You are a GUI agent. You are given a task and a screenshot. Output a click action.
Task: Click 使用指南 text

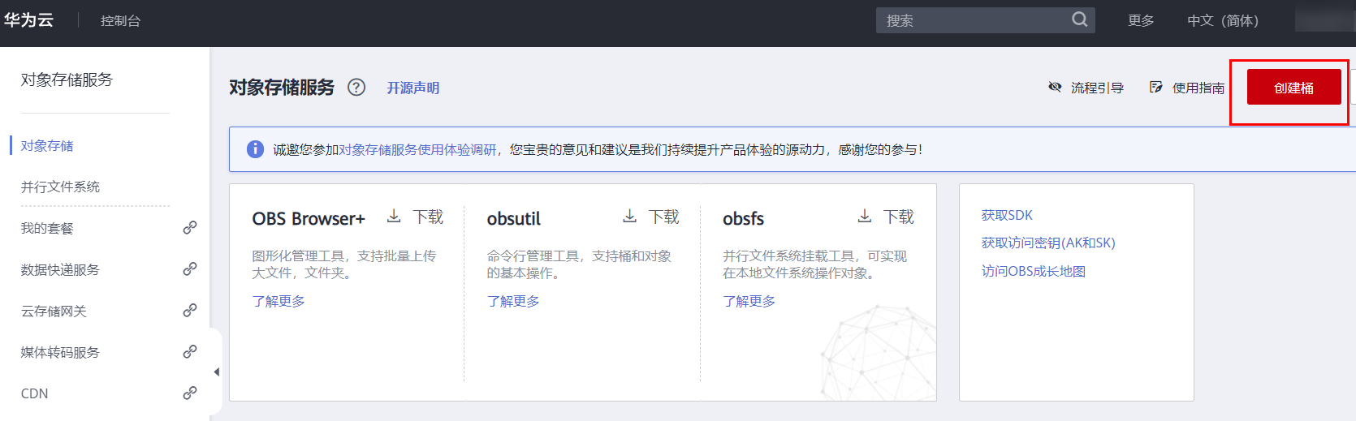click(1198, 88)
